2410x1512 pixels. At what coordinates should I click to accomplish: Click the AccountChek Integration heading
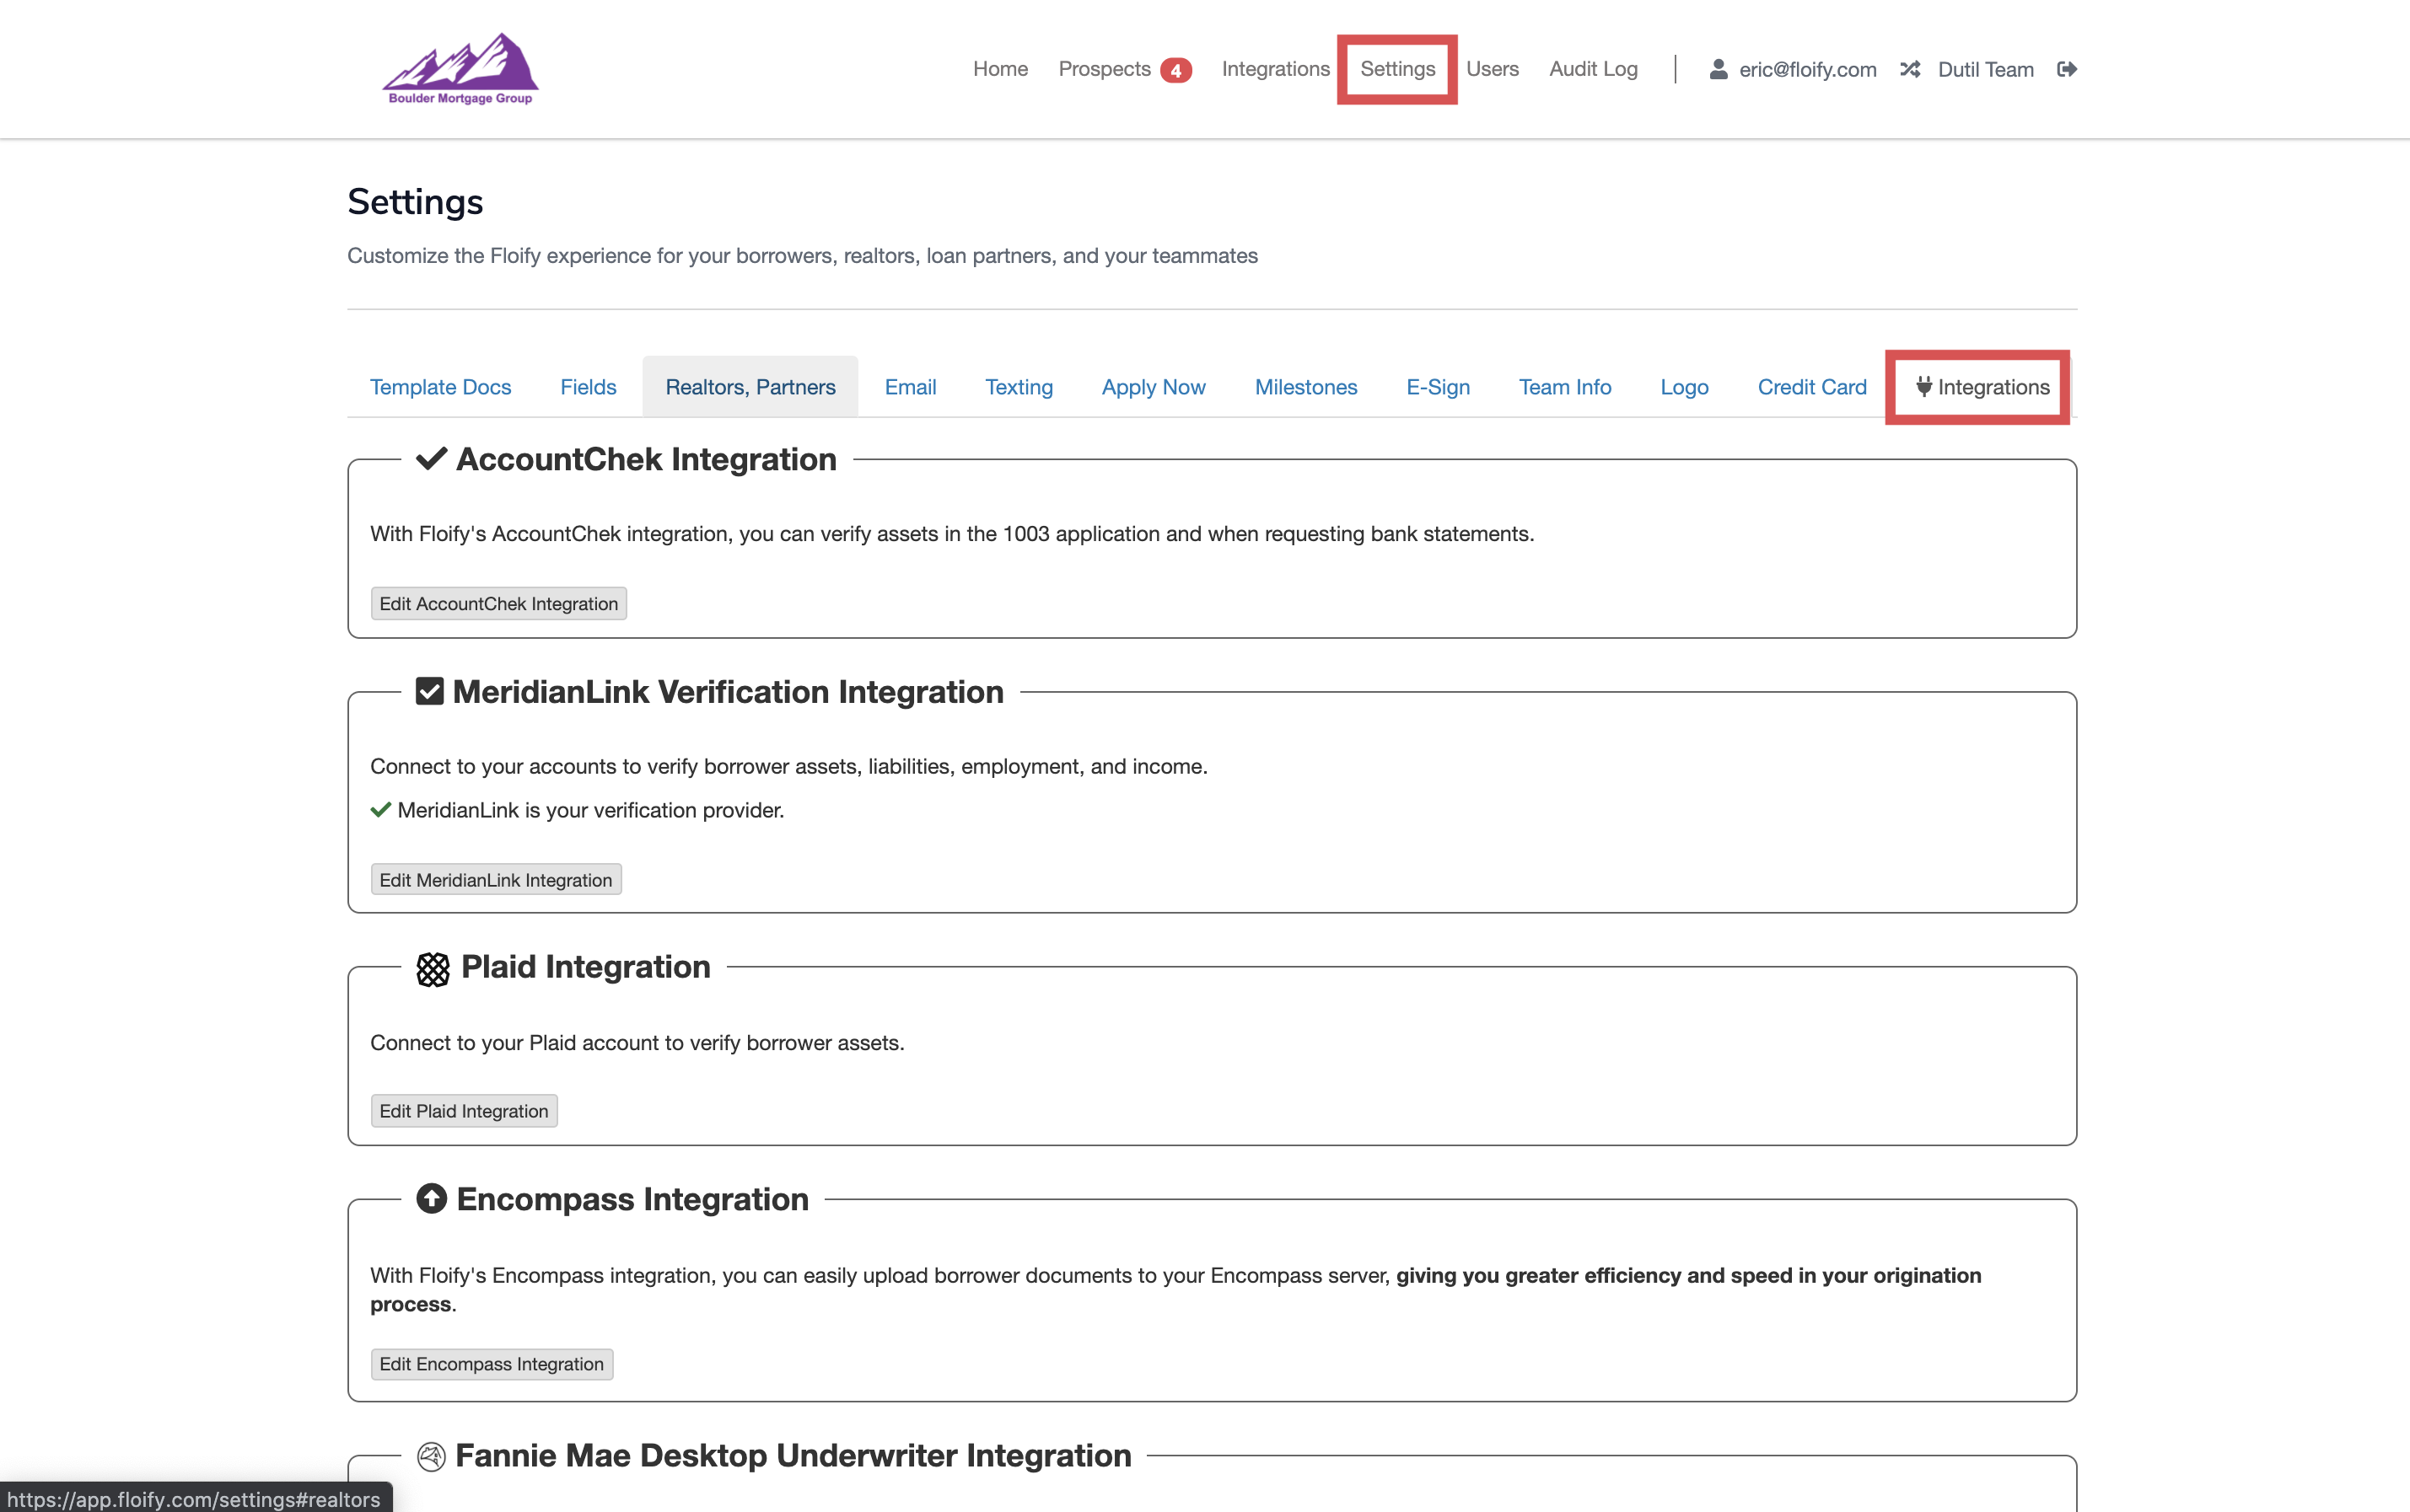click(x=646, y=459)
